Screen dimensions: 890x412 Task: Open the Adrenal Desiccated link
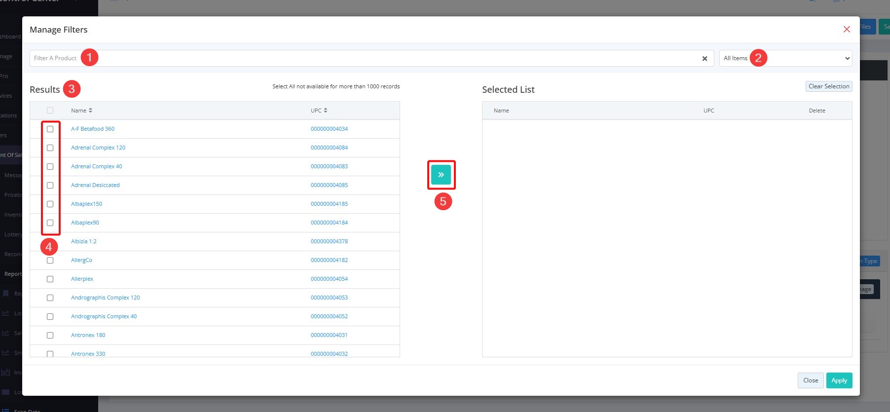tap(95, 186)
